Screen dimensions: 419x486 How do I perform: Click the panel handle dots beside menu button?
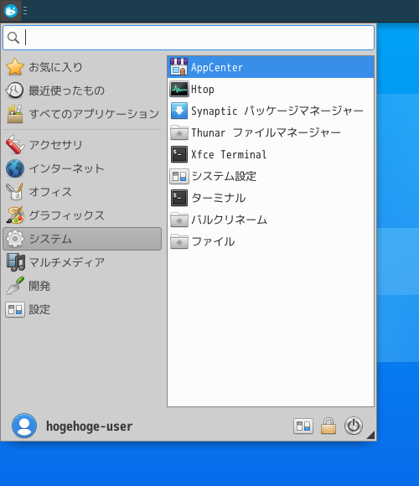[x=25, y=11]
